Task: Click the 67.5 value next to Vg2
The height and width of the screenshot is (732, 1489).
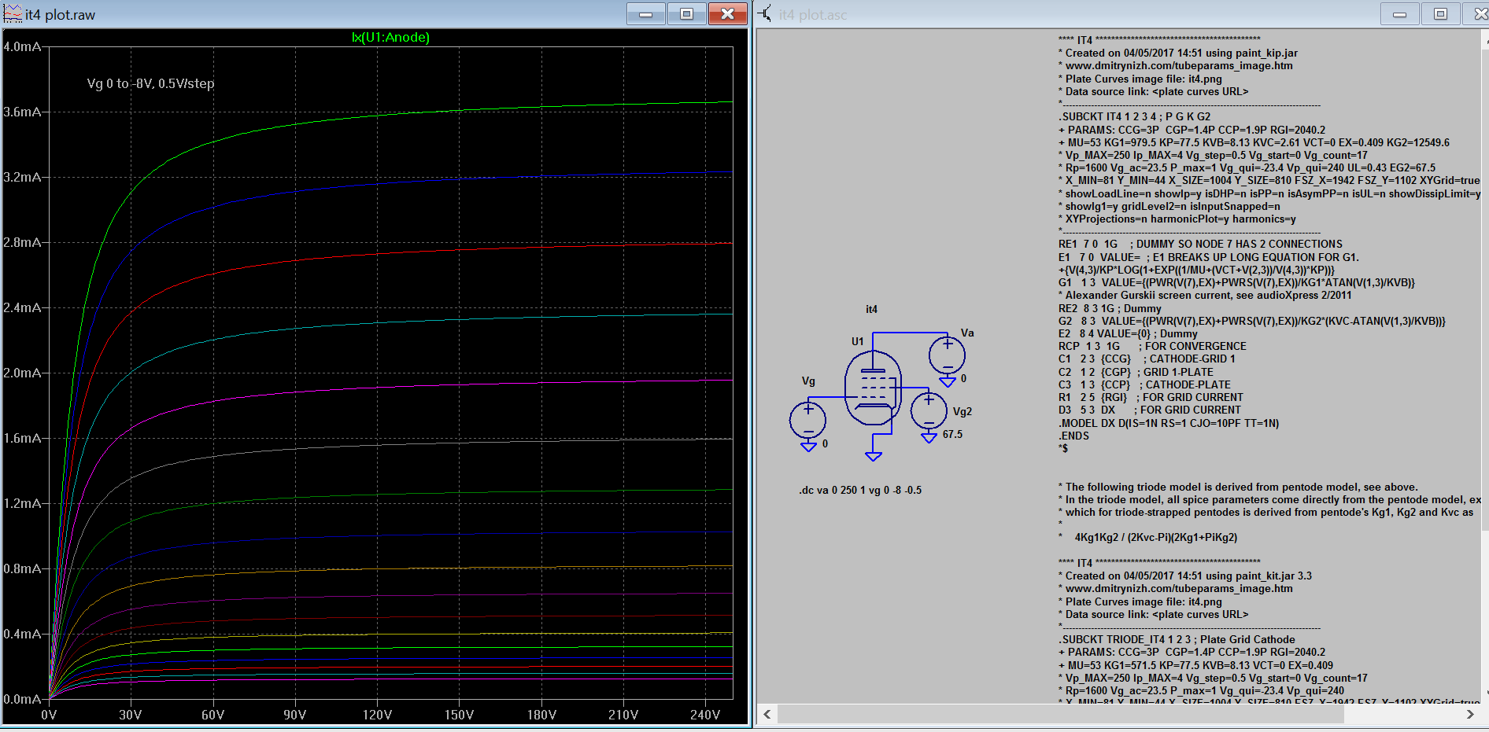Action: [952, 434]
